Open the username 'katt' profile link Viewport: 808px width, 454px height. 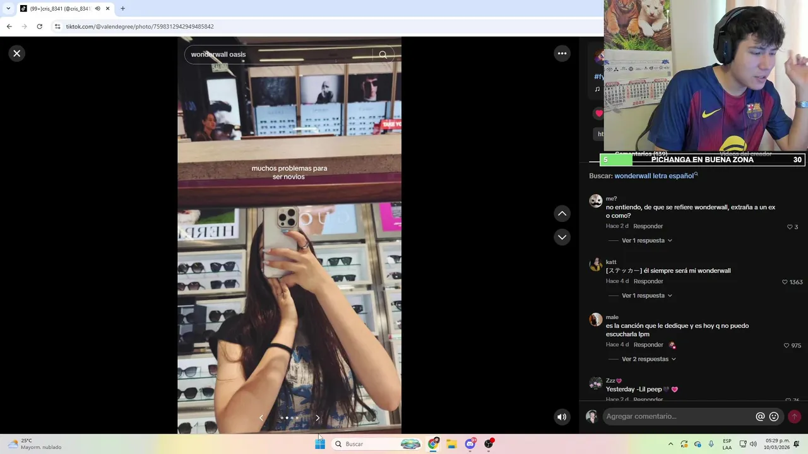611,262
